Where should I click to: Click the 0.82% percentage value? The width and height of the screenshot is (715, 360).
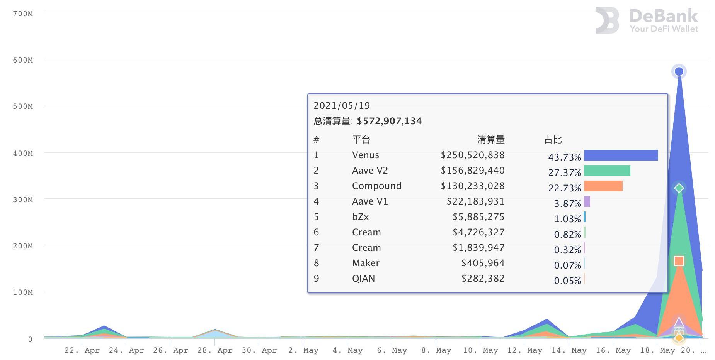[x=567, y=235]
